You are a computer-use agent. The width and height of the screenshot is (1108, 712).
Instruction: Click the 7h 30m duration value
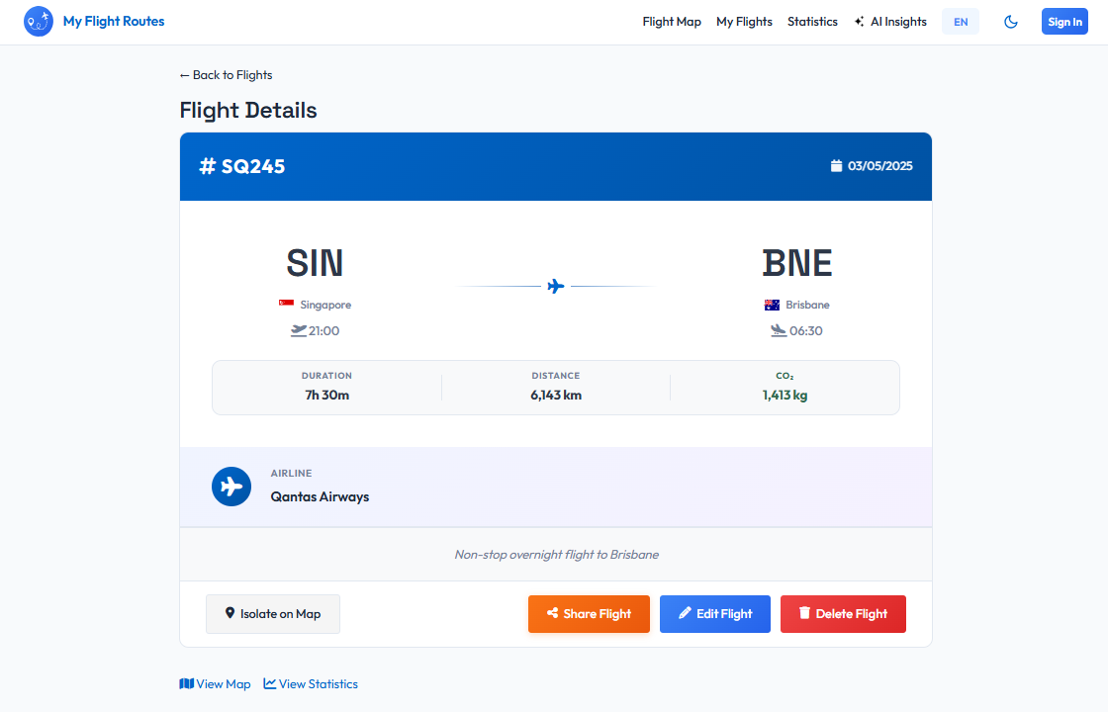coord(327,395)
